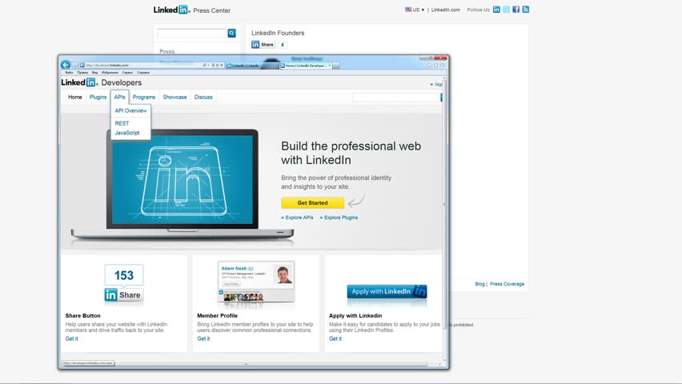
Task: Open the LinkedIn.com header link
Action: pyautogui.click(x=445, y=10)
